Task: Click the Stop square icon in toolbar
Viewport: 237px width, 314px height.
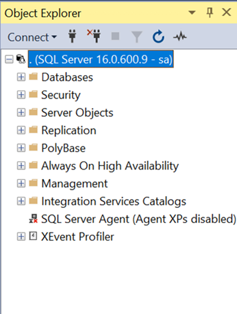Action: (x=115, y=36)
